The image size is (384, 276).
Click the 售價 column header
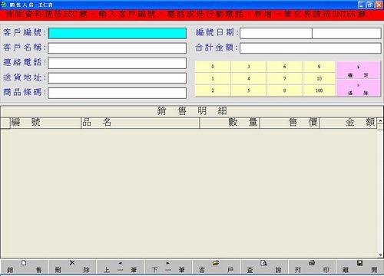click(290, 123)
